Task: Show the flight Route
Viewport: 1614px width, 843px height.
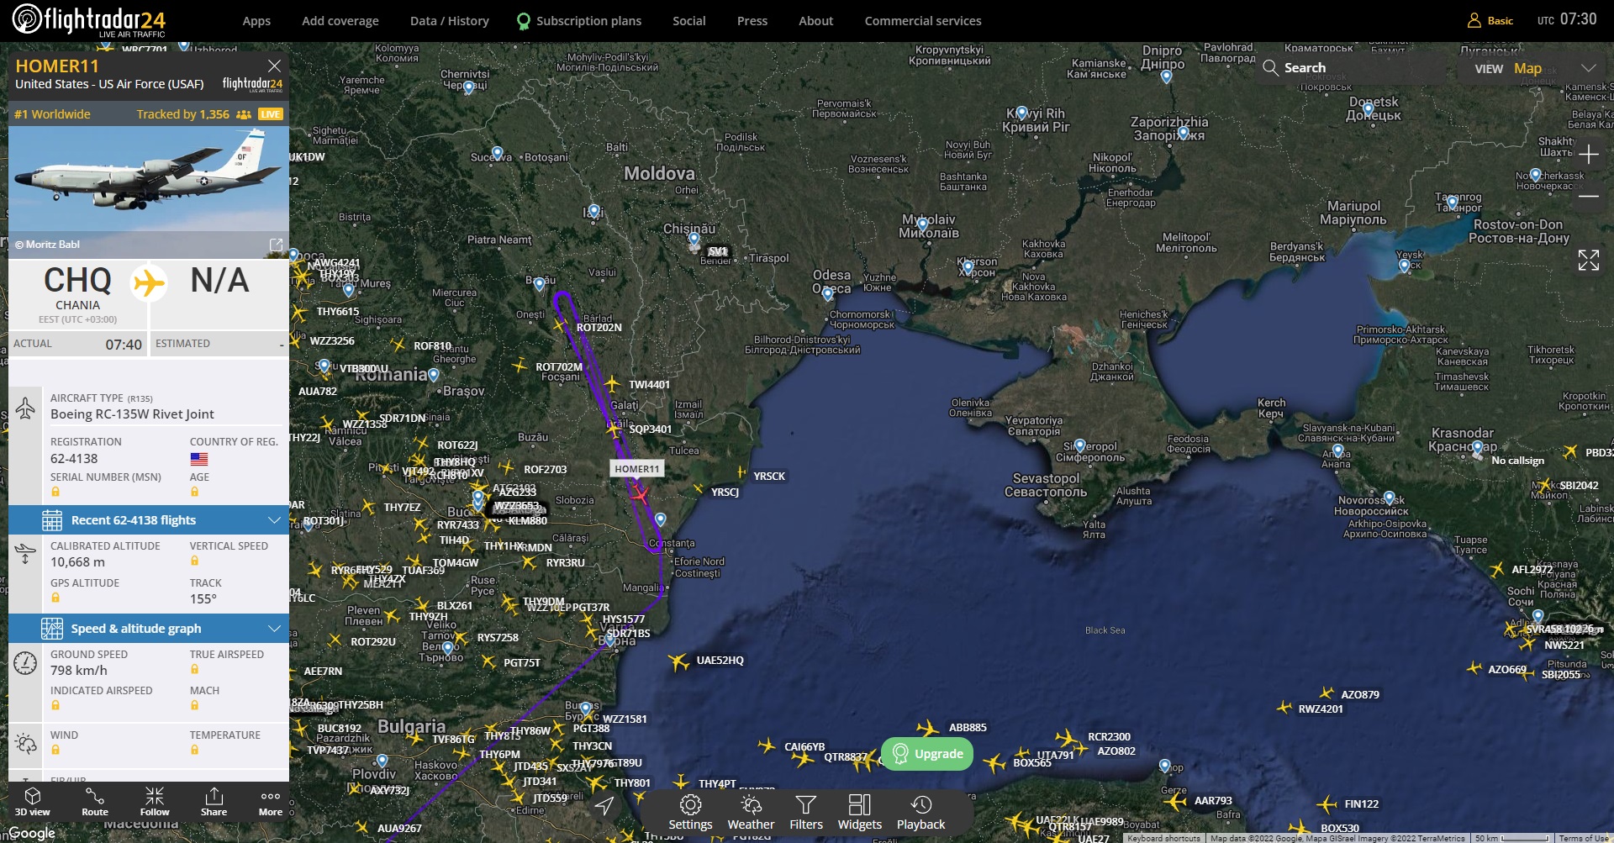Action: click(95, 801)
